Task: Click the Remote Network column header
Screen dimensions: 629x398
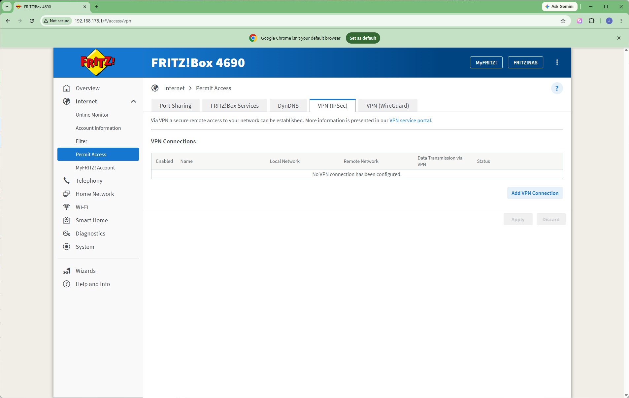Action: [361, 161]
